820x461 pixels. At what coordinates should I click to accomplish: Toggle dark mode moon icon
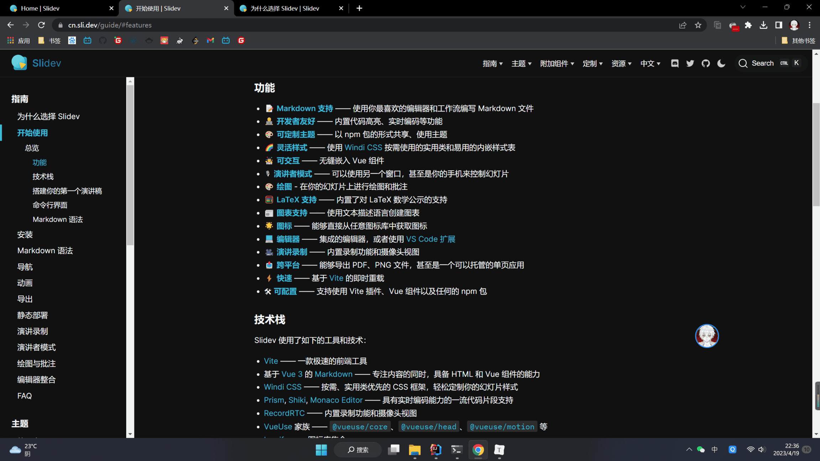721,63
